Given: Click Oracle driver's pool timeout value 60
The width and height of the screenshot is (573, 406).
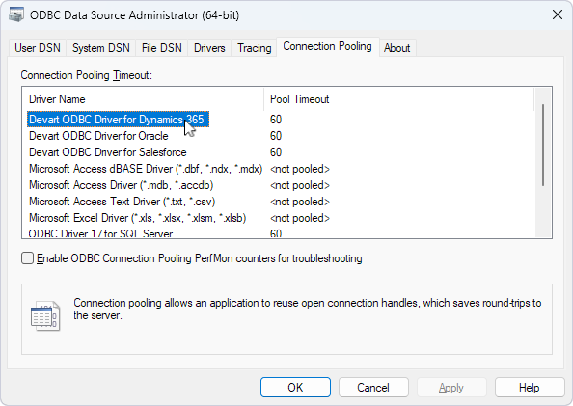Looking at the screenshot, I should click(276, 136).
